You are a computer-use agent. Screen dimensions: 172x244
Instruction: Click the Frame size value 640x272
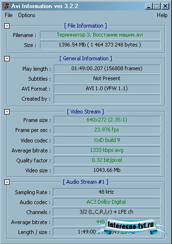(x=107, y=120)
